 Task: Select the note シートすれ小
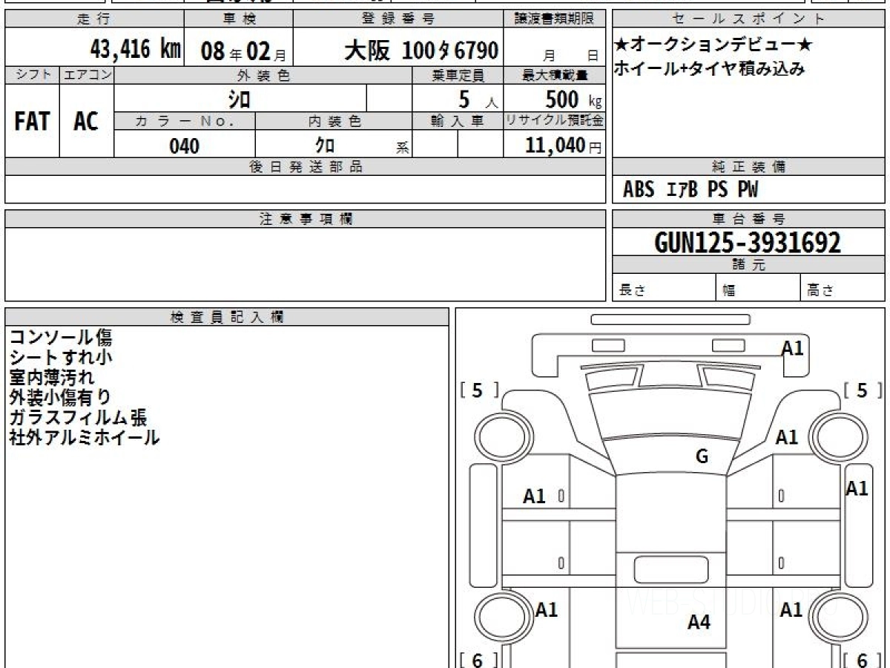pyautogui.click(x=61, y=358)
